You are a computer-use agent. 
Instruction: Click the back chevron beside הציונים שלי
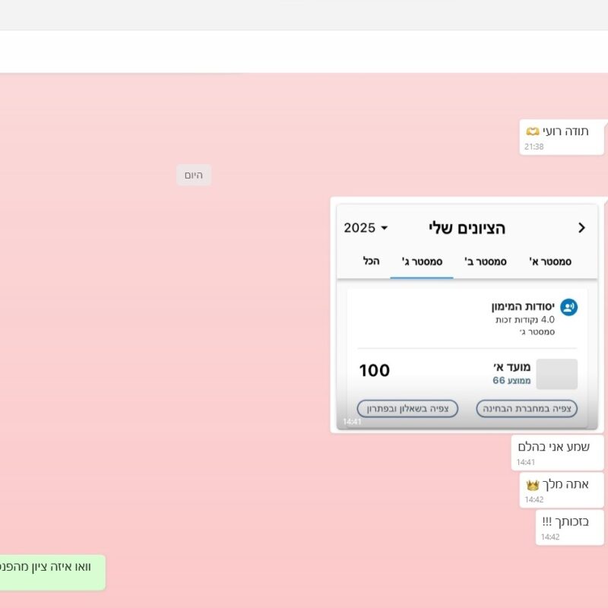[x=581, y=228]
